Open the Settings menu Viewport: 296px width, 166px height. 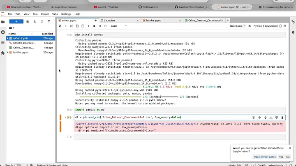coord(66,14)
